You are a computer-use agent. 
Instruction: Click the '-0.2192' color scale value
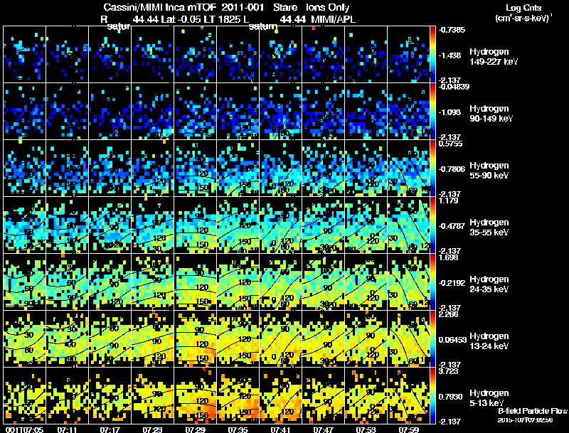[452, 283]
